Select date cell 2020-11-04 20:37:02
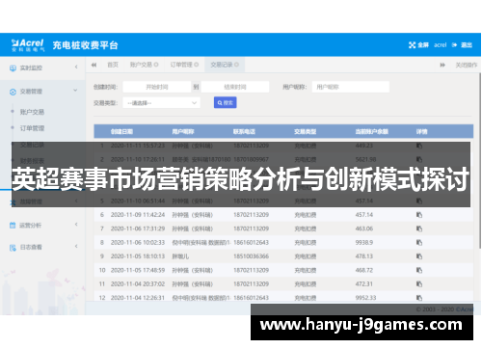The image size is (482, 349). coord(138,284)
